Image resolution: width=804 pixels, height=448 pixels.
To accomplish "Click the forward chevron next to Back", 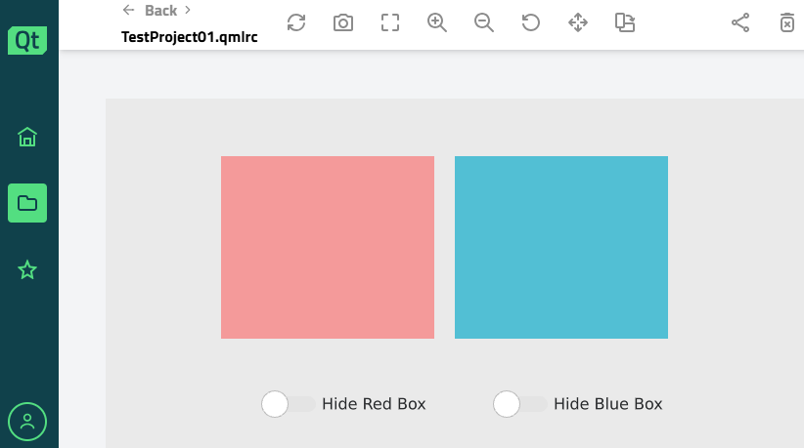I will [x=188, y=11].
